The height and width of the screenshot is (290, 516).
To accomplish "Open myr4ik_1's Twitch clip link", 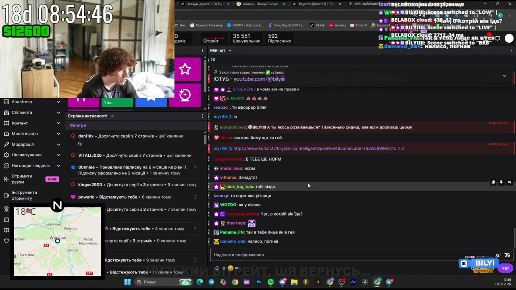I will pyautogui.click(x=318, y=148).
